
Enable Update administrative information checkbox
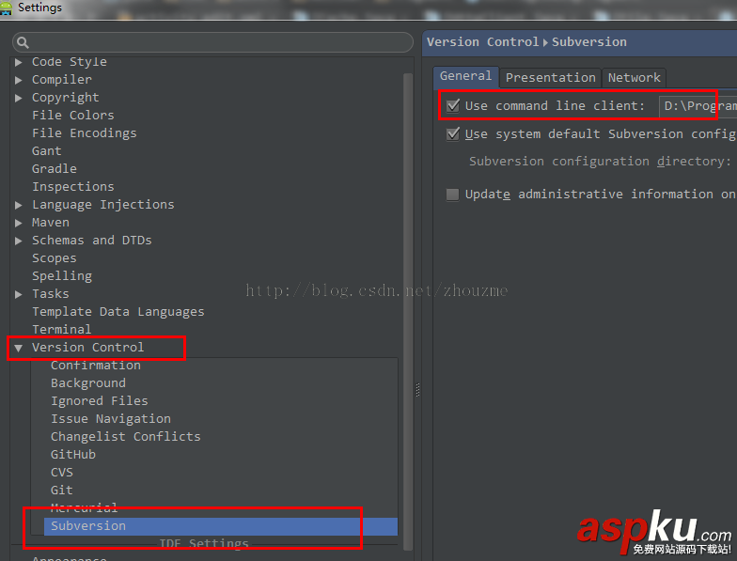click(453, 195)
